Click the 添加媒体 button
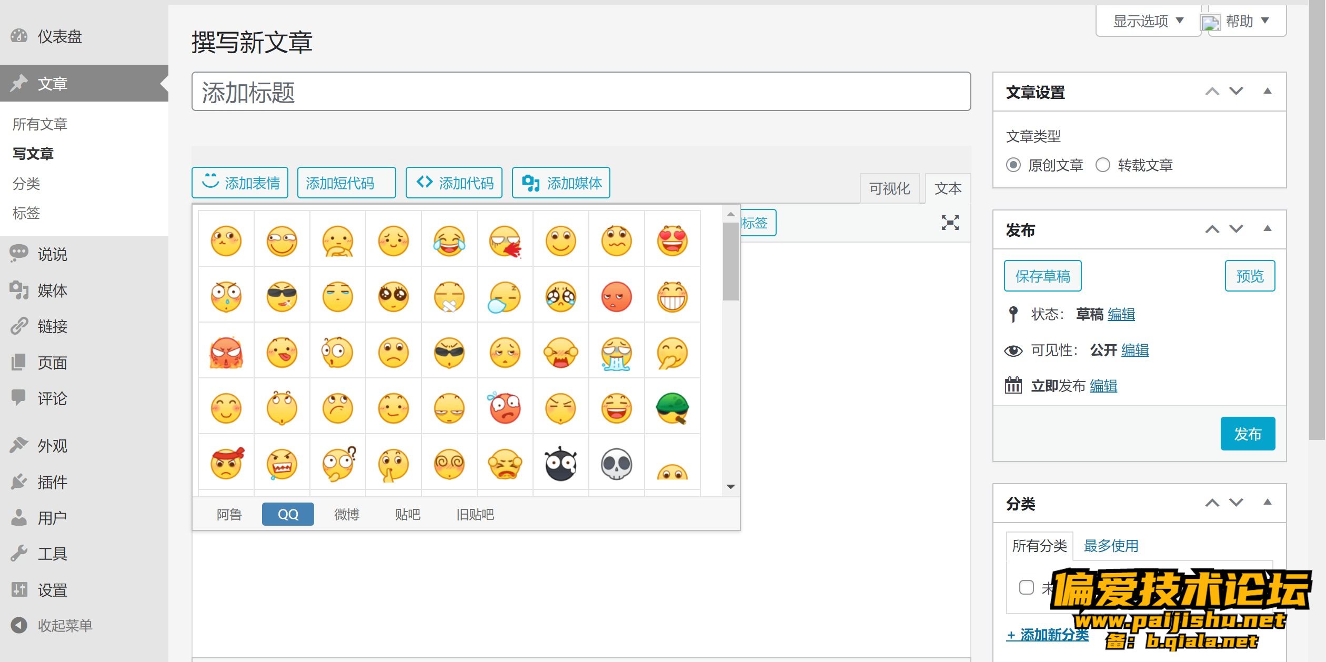 pos(561,183)
